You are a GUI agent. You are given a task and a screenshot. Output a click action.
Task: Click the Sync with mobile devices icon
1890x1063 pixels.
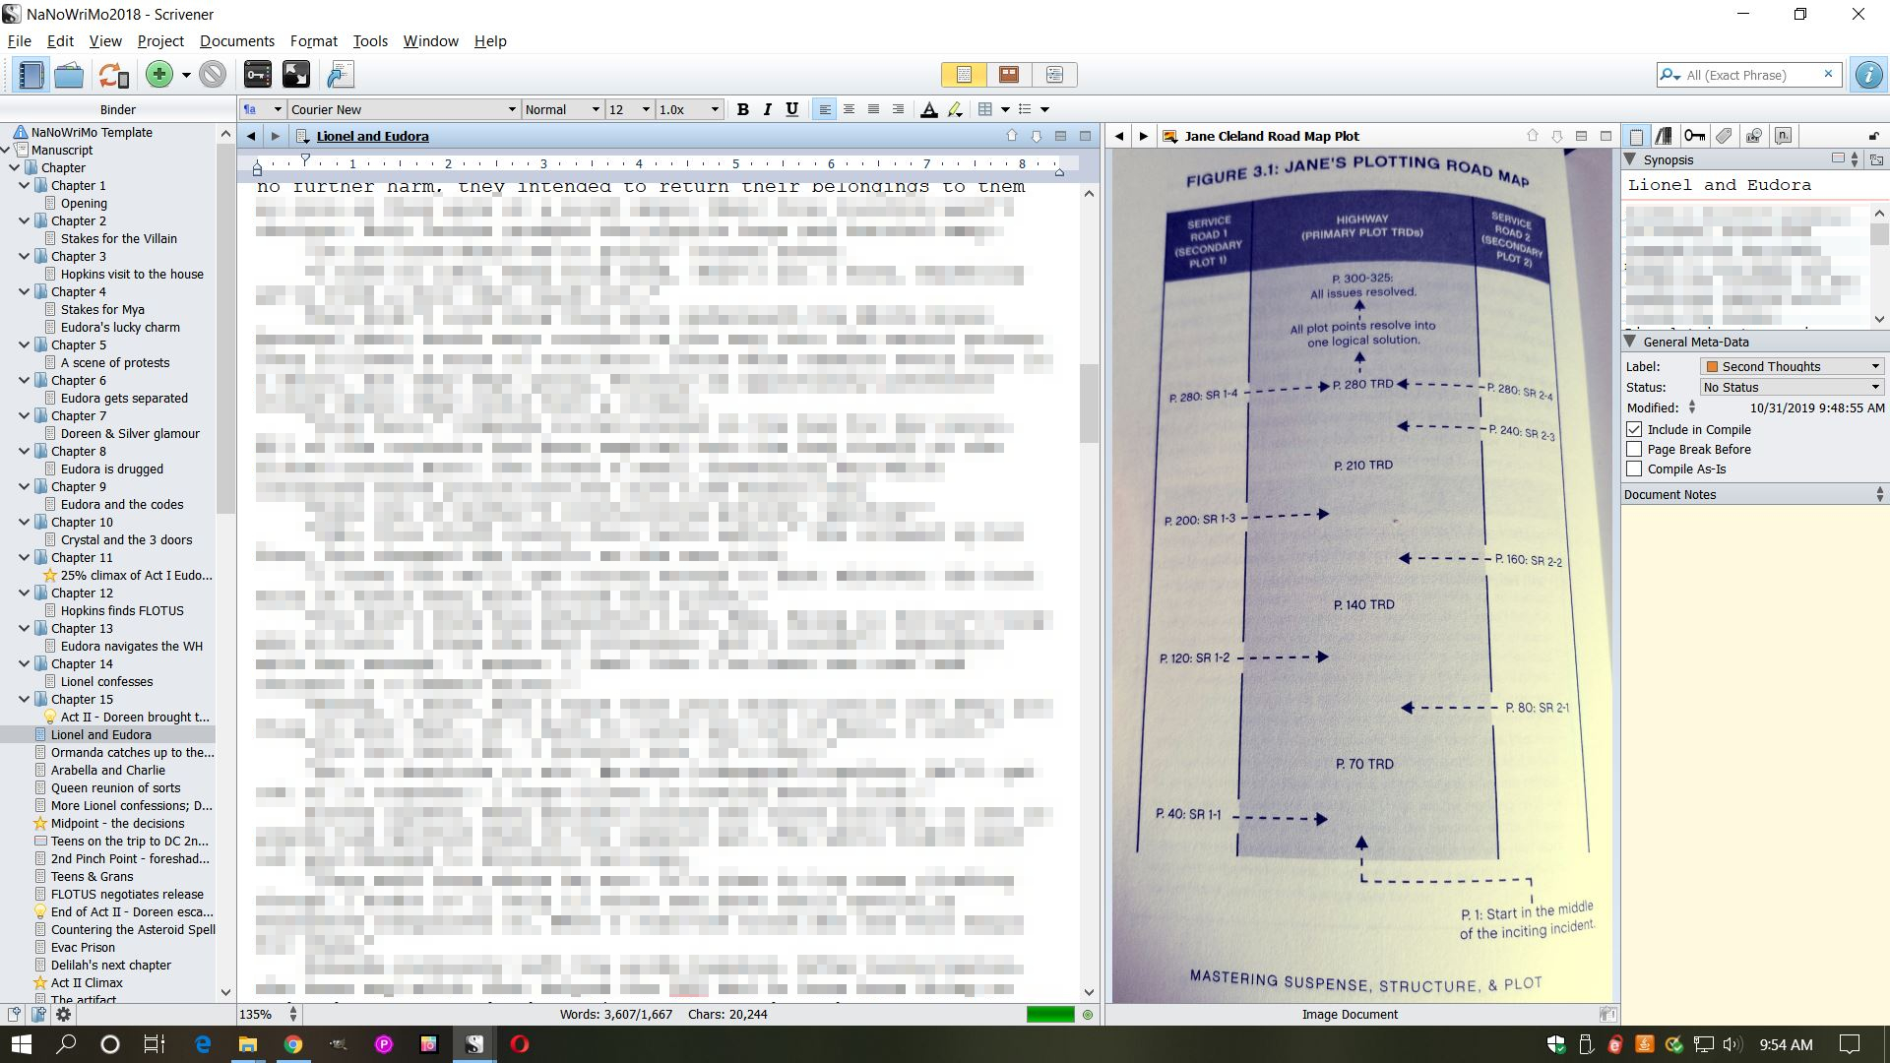point(113,75)
